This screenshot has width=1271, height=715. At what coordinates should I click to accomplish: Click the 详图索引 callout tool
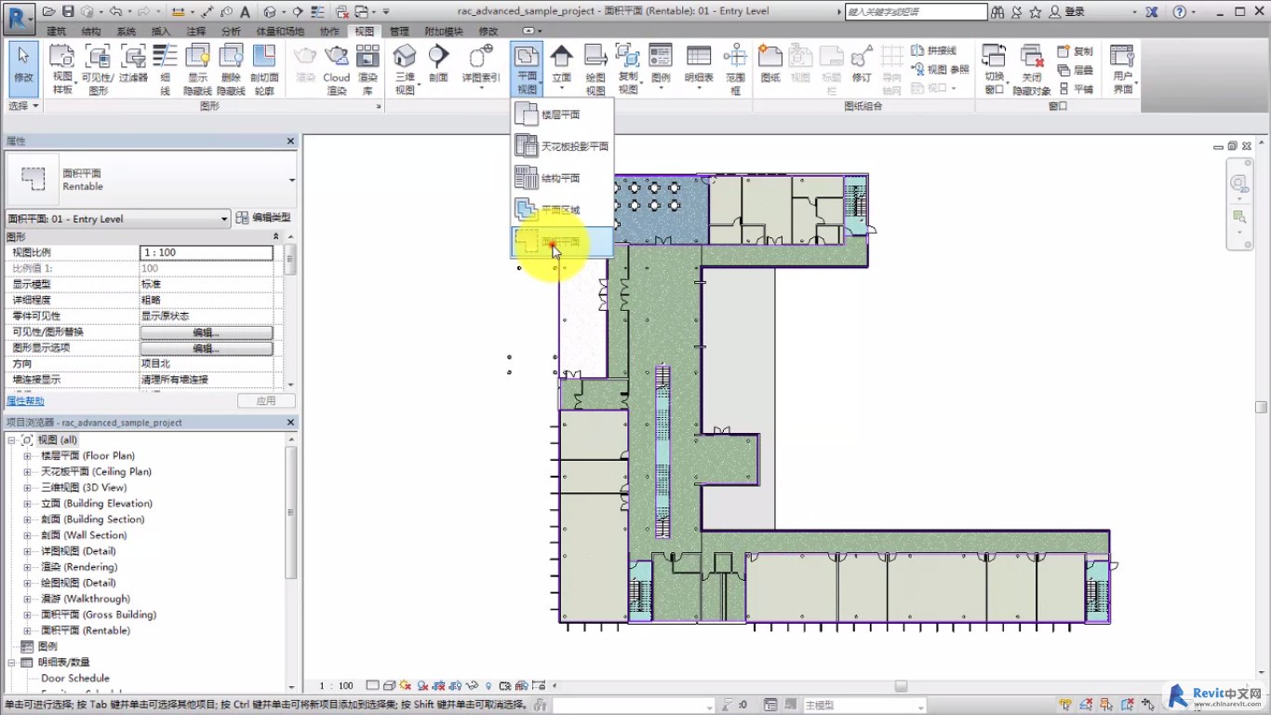[481, 69]
